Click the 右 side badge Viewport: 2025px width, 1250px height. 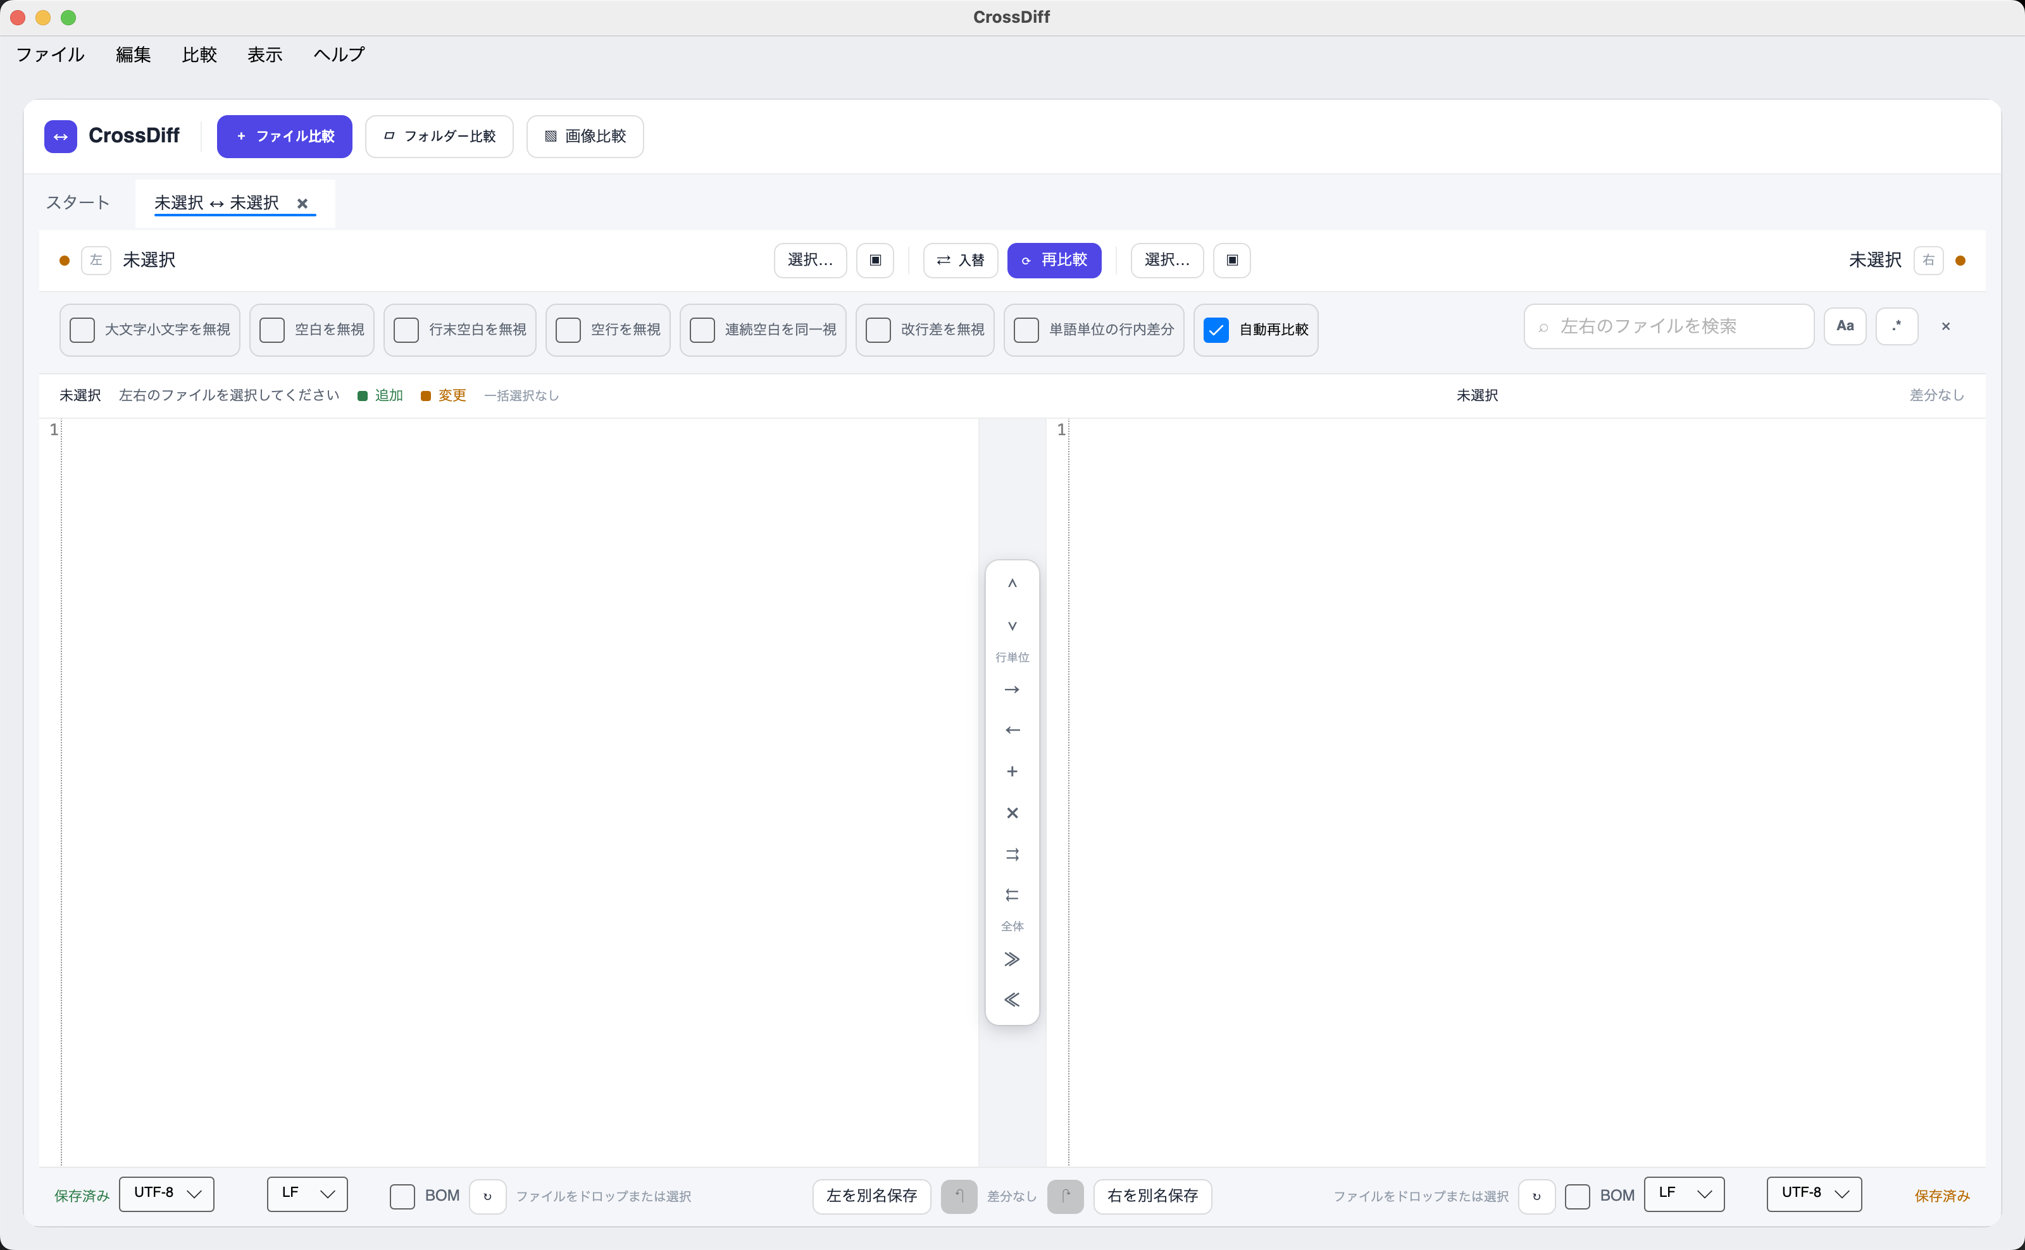[1928, 261]
